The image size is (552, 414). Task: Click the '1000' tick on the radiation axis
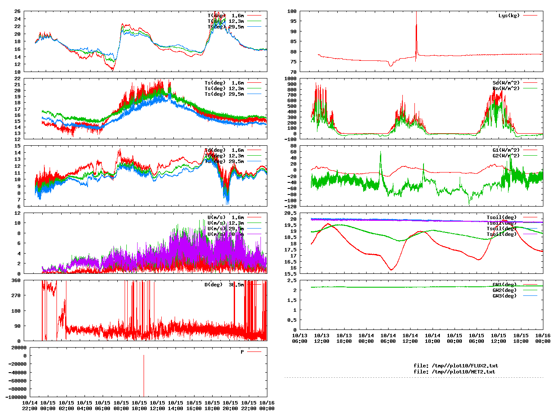coord(290,78)
